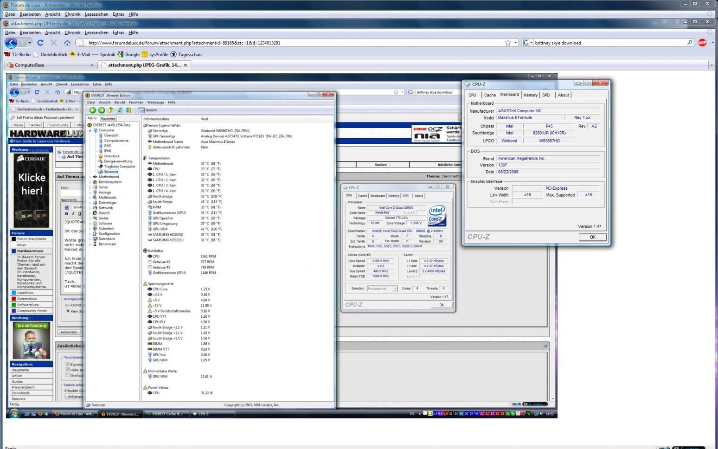The width and height of the screenshot is (718, 449).
Task: Switch to the Memory tab in the large CPU-Z window
Action: click(530, 95)
